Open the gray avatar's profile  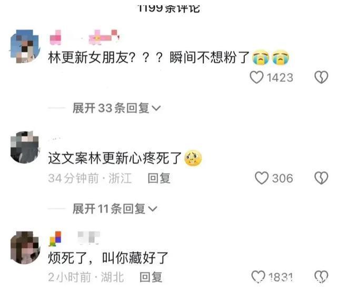25,147
